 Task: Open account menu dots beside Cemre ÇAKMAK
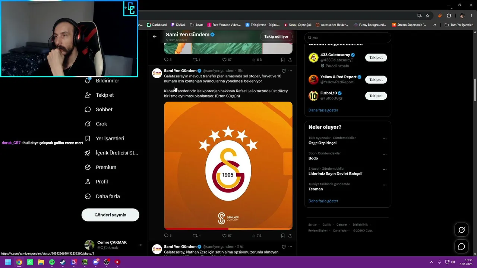tap(140, 245)
